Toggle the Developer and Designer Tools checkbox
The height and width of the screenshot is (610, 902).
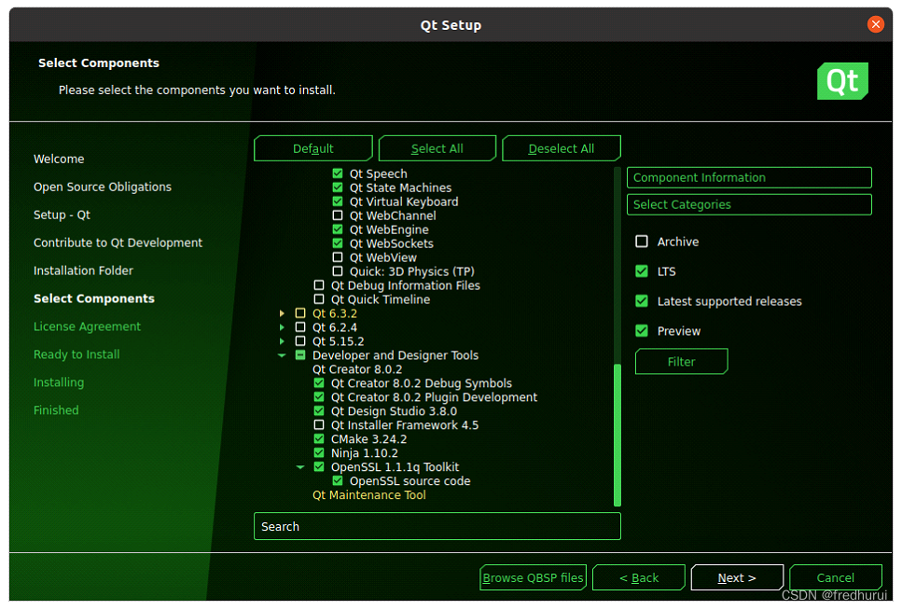click(x=300, y=355)
